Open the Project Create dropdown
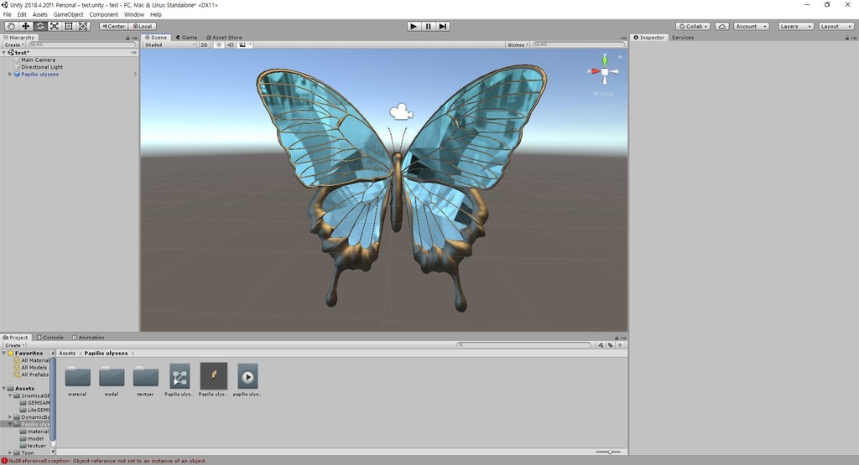This screenshot has height=465, width=859. [15, 345]
